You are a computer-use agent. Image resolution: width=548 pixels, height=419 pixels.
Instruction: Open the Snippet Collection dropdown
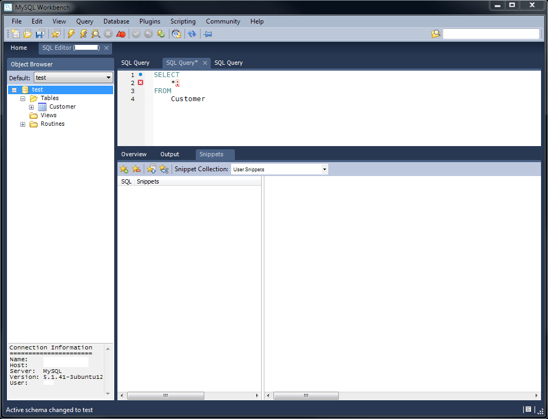pos(324,169)
